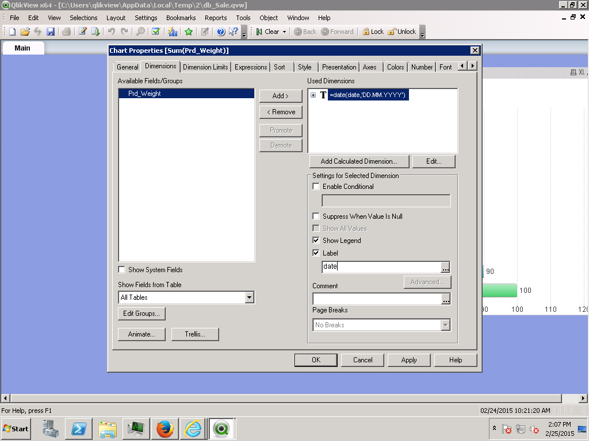Click the green star Add Bookmark icon
The width and height of the screenshot is (589, 441).
click(189, 32)
